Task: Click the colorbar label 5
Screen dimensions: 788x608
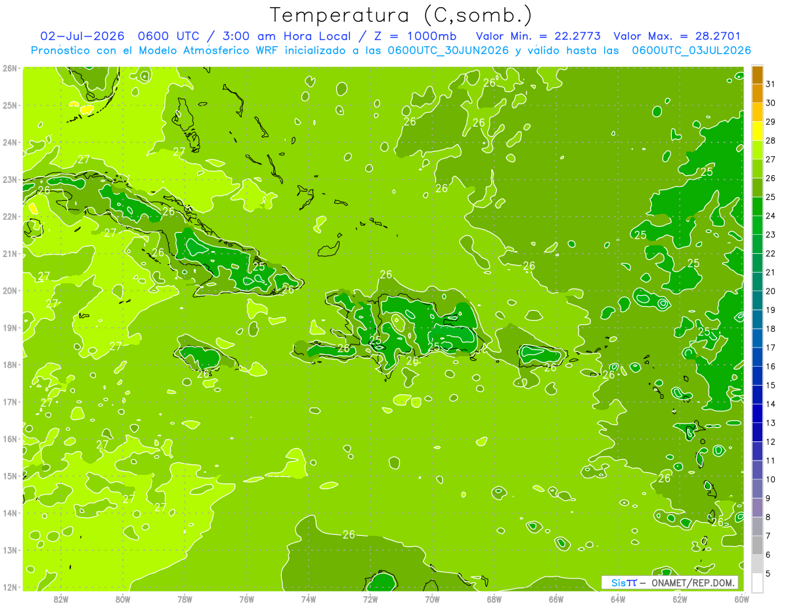Action: point(768,573)
